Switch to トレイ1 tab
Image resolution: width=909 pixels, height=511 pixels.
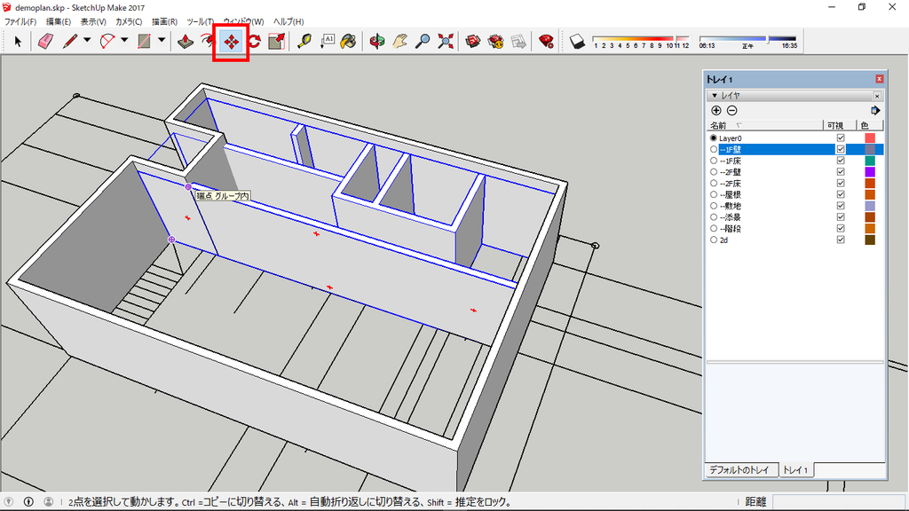tap(795, 470)
